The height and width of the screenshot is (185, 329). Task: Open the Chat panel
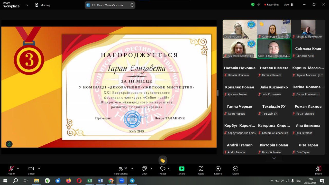tap(144, 169)
